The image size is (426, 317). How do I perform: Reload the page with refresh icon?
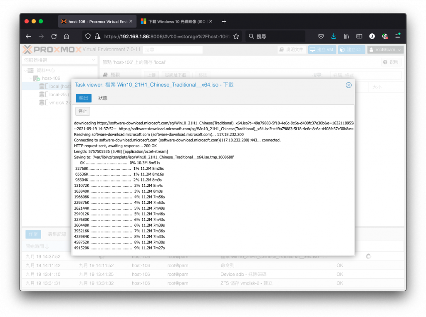click(54, 36)
